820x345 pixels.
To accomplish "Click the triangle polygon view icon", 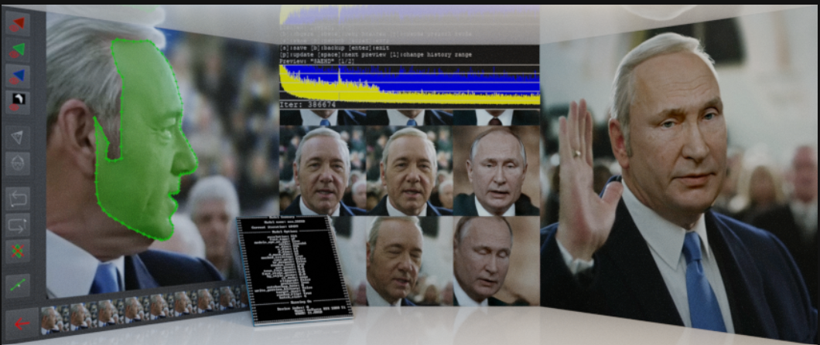I will pyautogui.click(x=18, y=138).
